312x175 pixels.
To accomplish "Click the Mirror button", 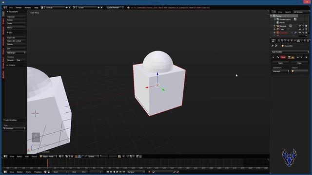I will tap(16, 28).
